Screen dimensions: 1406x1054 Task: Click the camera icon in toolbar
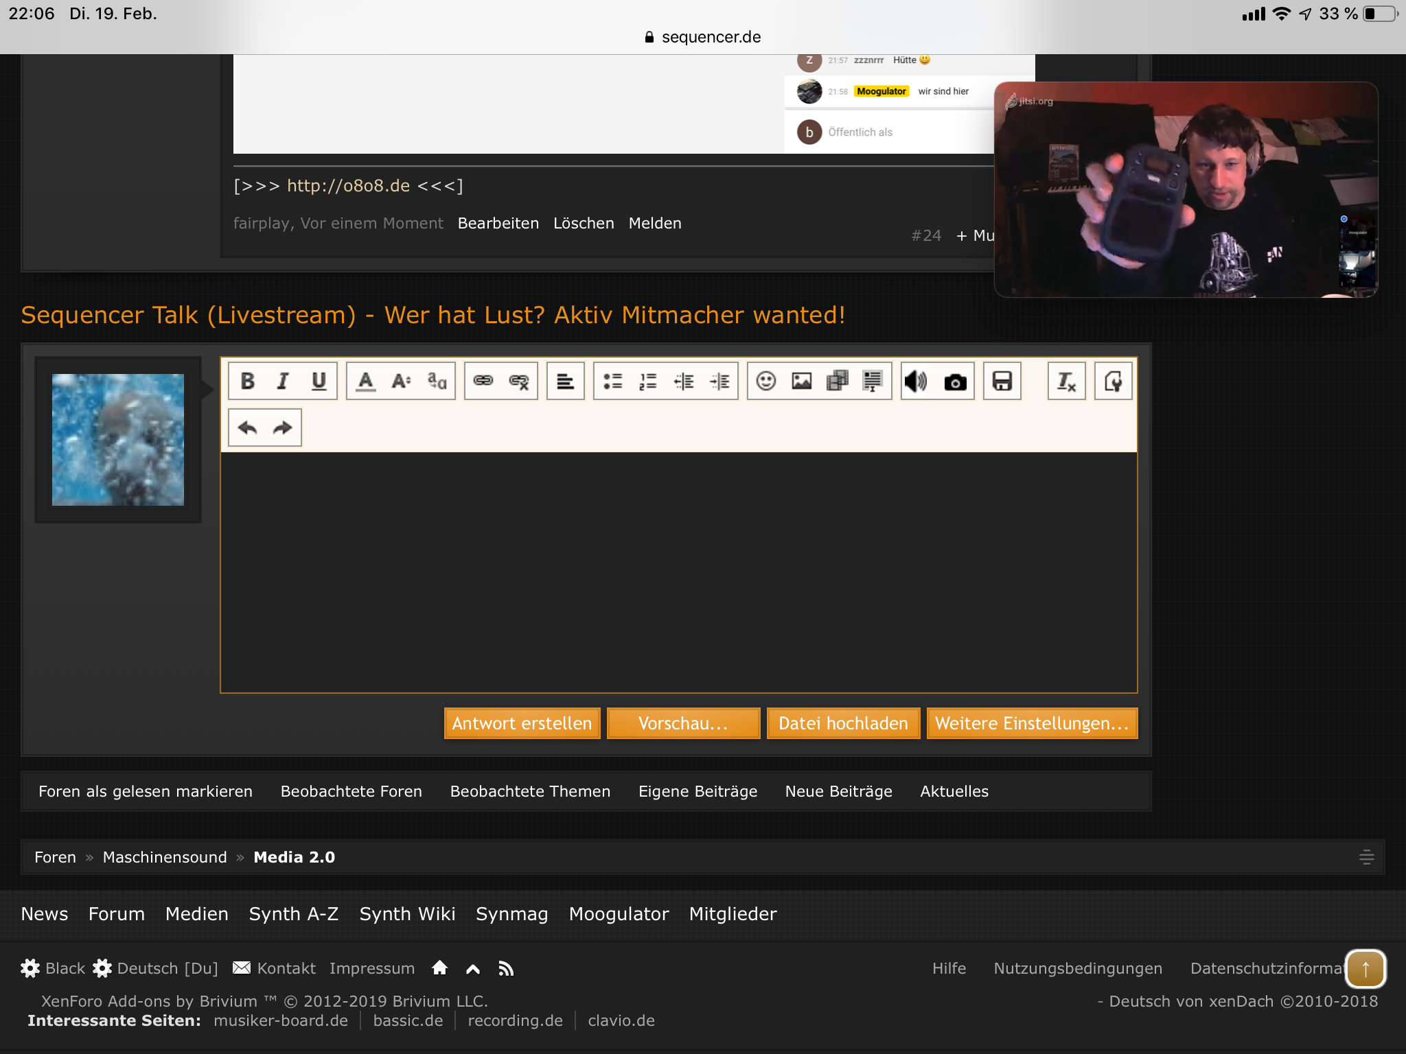955,381
